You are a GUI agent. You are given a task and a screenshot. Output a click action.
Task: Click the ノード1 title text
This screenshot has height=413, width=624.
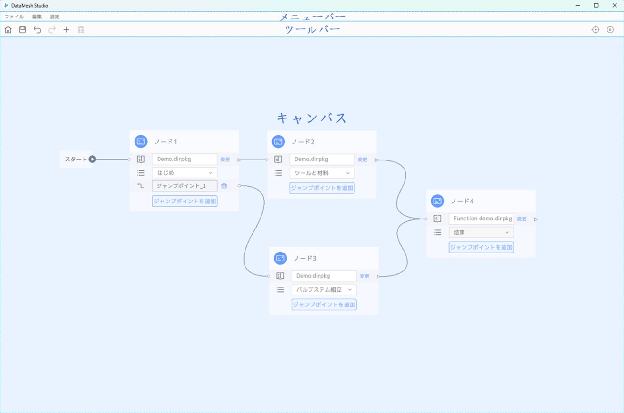coord(166,142)
